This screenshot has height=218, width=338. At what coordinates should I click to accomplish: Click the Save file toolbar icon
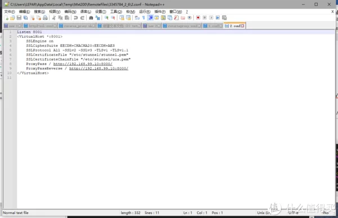(19, 18)
